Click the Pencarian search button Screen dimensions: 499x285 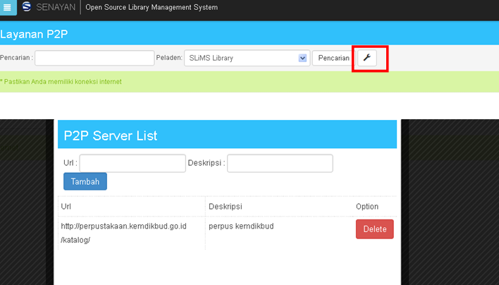pyautogui.click(x=333, y=58)
